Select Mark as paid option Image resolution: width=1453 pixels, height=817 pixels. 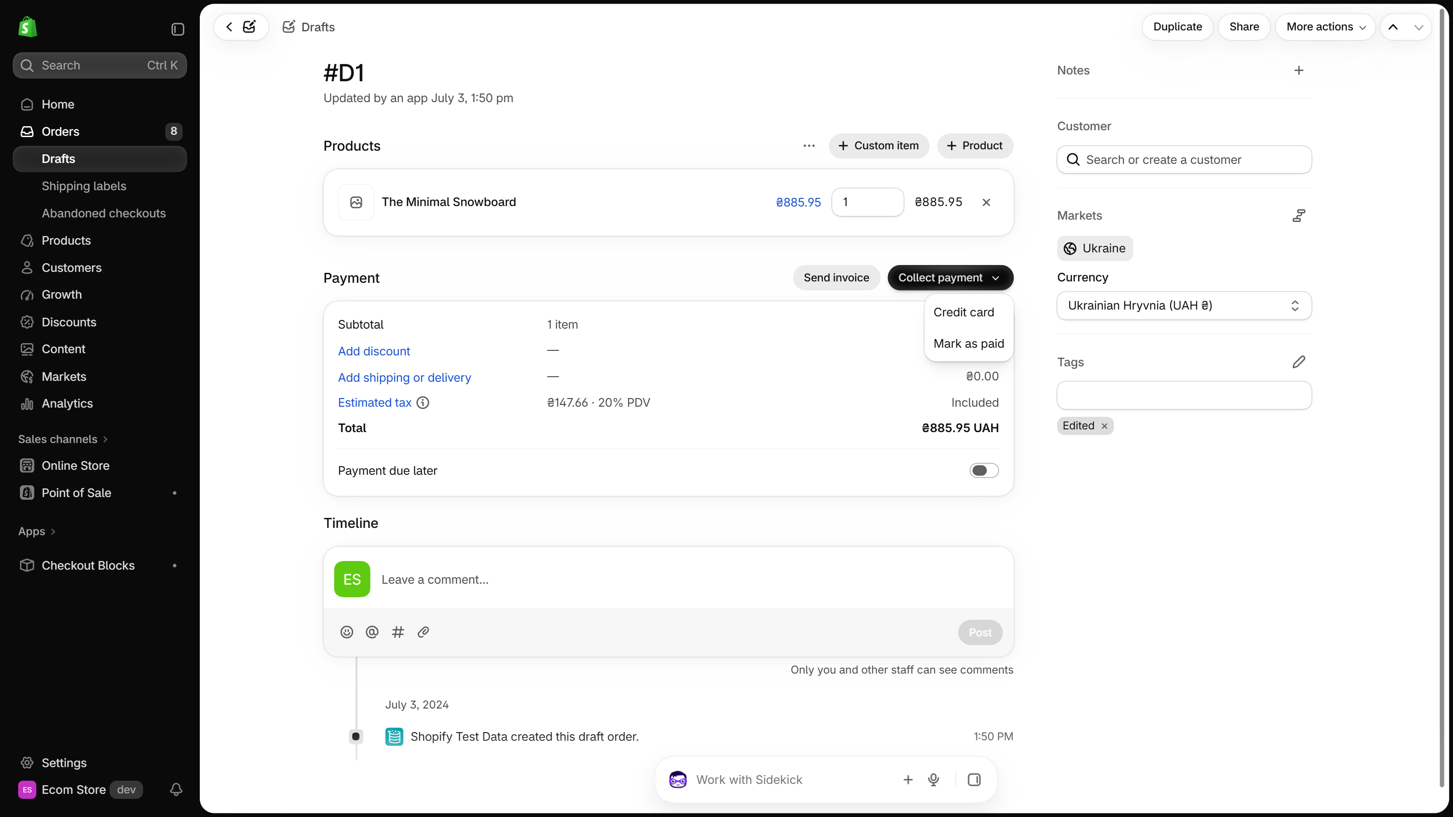(969, 344)
